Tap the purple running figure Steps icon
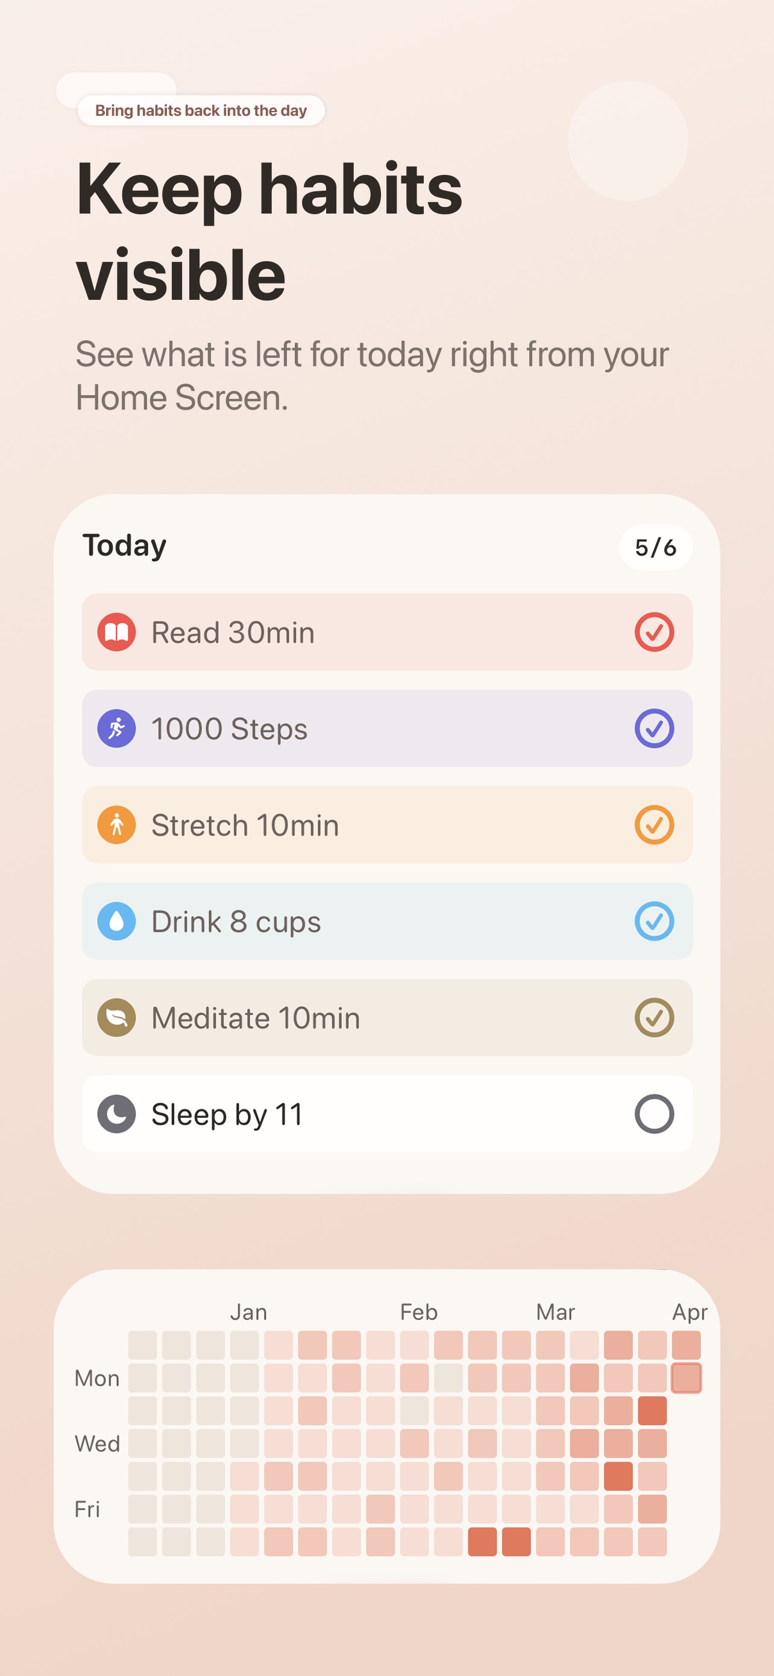This screenshot has width=774, height=1676. 116,728
